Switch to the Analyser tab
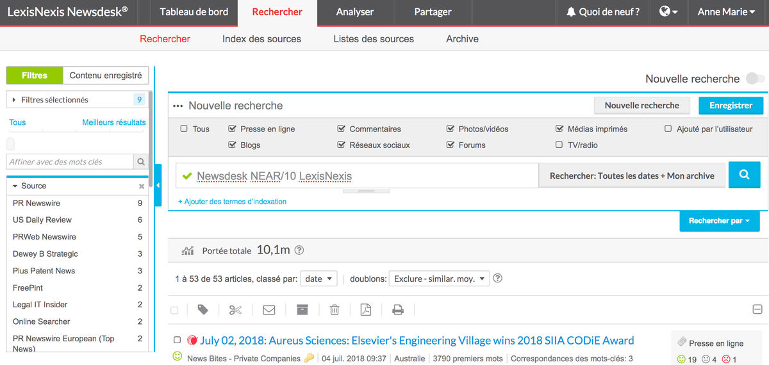 click(x=356, y=12)
